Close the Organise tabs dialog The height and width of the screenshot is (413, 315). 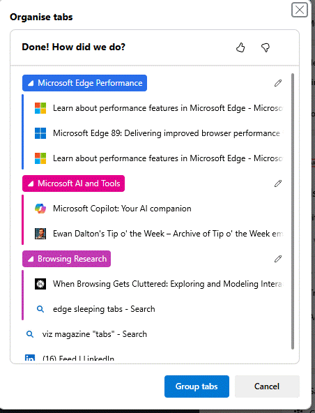coord(300,10)
